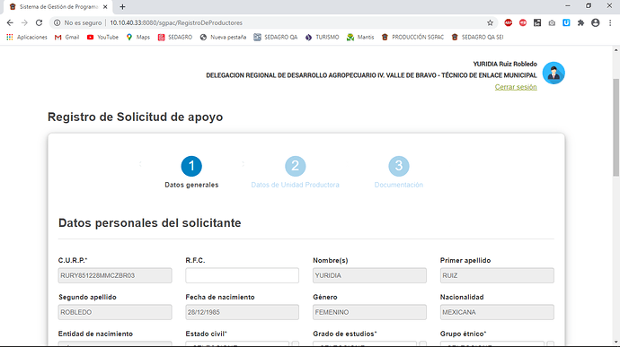Screen dimensions: 620x347
Task: Bookmark this page with star icon
Action: pos(490,23)
